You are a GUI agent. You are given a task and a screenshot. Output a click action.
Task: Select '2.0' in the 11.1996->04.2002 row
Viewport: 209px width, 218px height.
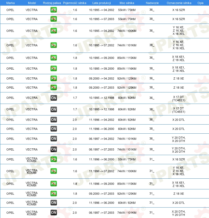point(75,120)
